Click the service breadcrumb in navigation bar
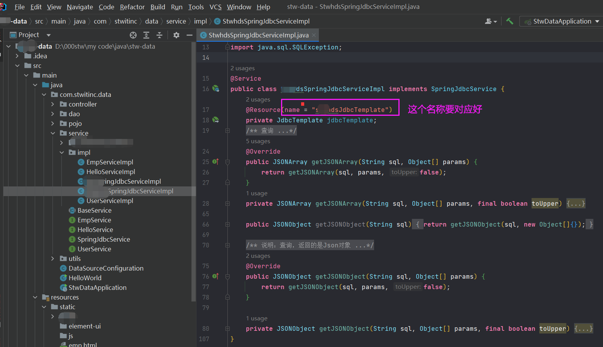Image resolution: width=603 pixels, height=347 pixels. [x=176, y=21]
